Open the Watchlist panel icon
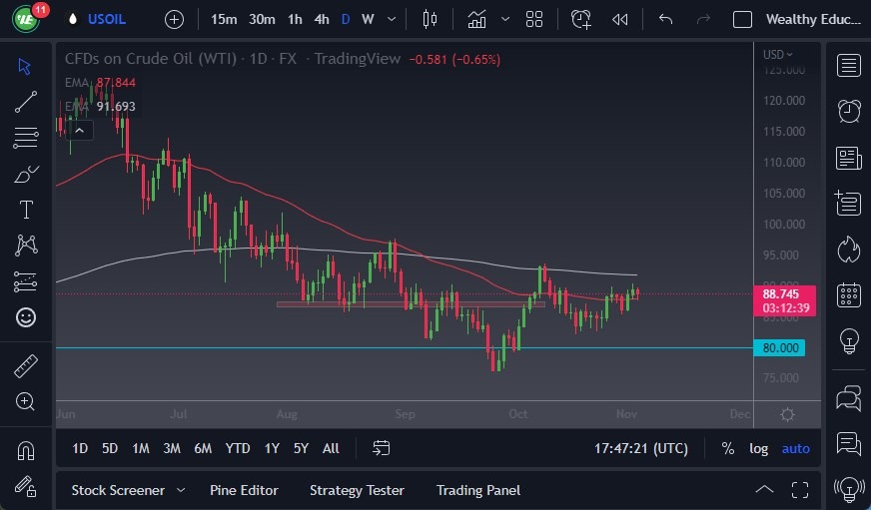Screen dimensions: 871x510 pyautogui.click(x=849, y=66)
